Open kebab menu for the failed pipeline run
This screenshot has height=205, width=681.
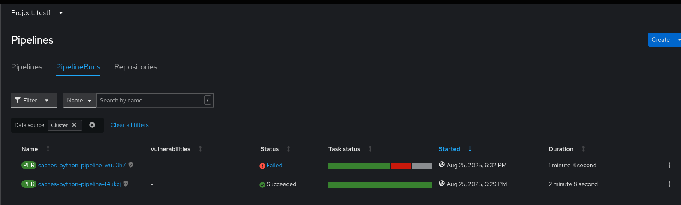click(x=669, y=165)
